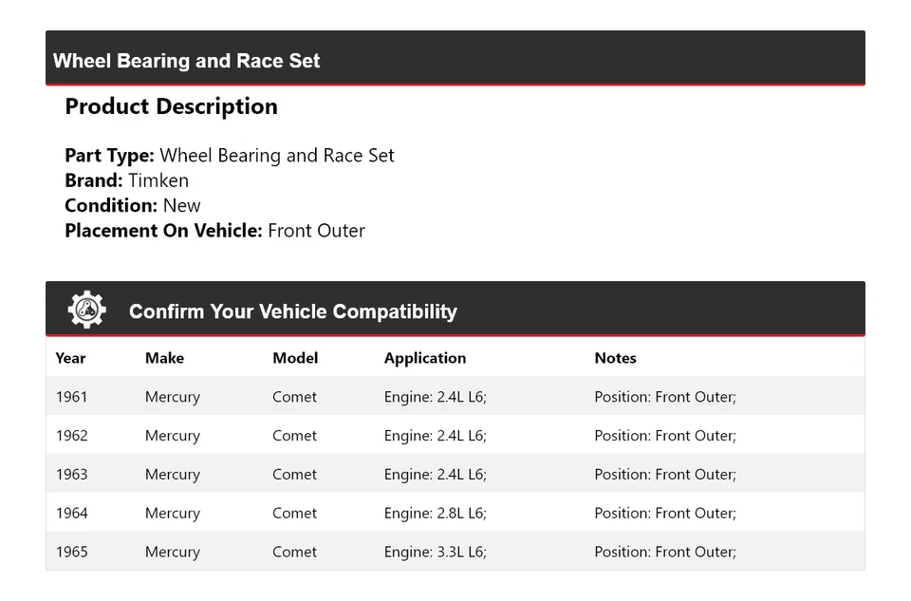Click the 1962 year cell
This screenshot has height=601, width=911.
pos(71,436)
